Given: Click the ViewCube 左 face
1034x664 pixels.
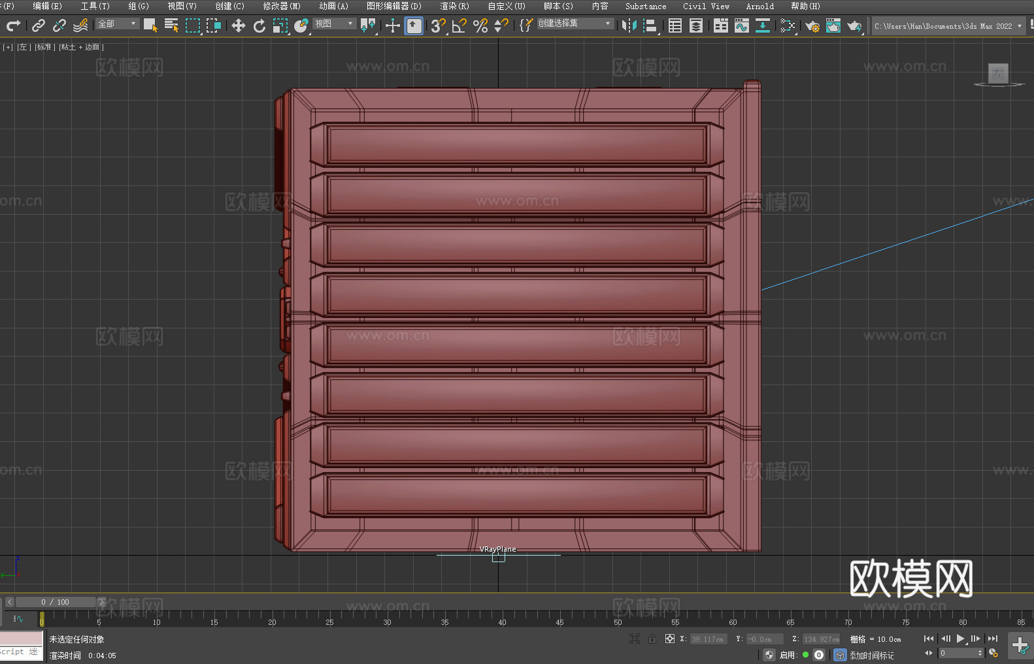Looking at the screenshot, I should pos(998,73).
